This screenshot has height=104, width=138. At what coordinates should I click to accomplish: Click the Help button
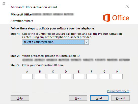(x=20, y=98)
